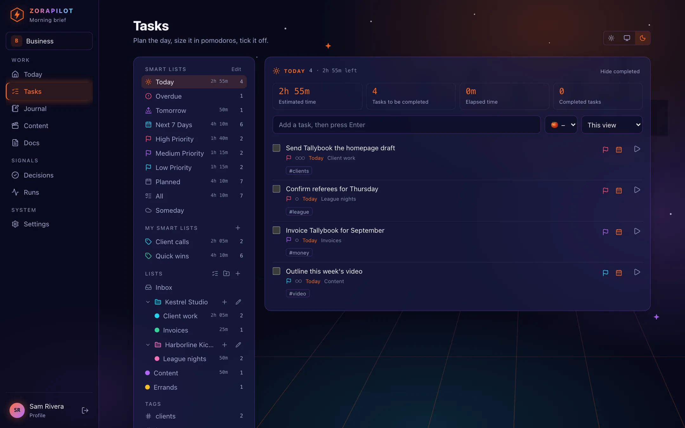Add a new My Smart List
Image resolution: width=685 pixels, height=428 pixels.
coord(238,228)
